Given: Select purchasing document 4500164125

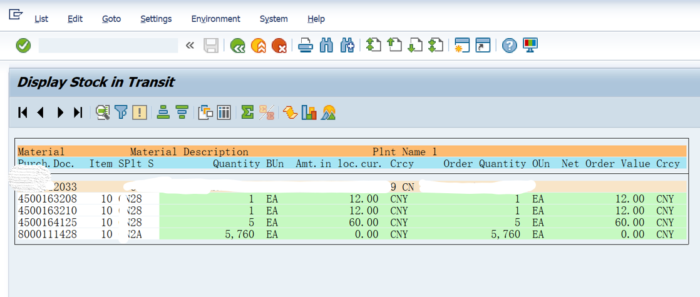Looking at the screenshot, I should [48, 222].
